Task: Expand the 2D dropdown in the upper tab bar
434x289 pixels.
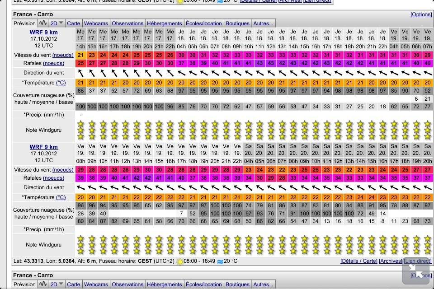Action: [x=57, y=23]
